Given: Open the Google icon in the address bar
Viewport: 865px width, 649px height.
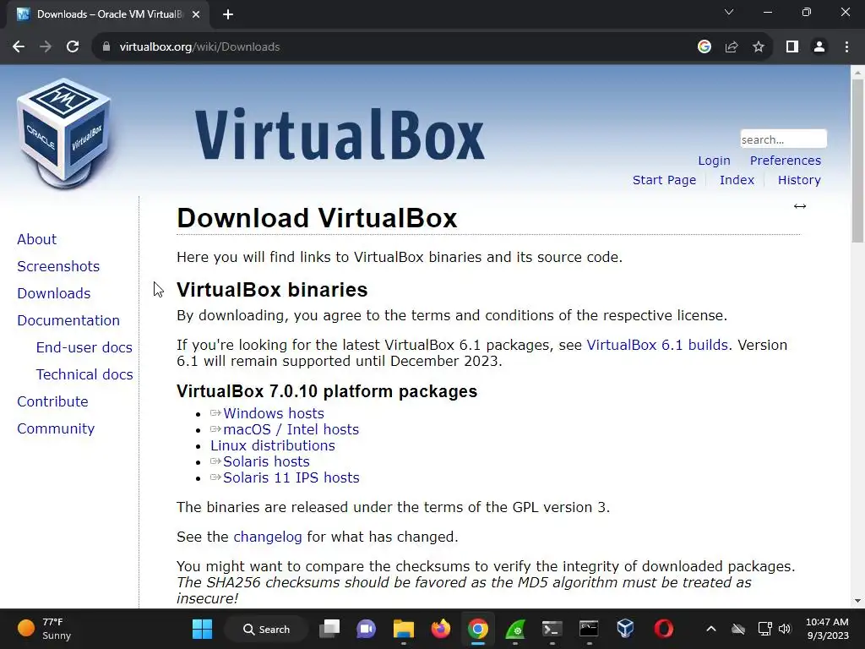Looking at the screenshot, I should (704, 47).
